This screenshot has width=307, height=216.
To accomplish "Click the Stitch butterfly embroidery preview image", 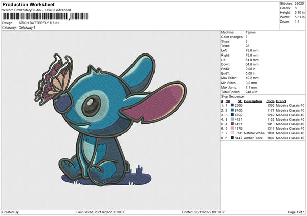I will [111, 120].
